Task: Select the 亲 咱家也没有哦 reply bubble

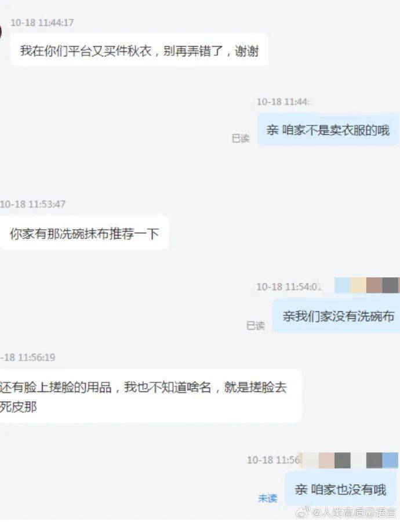Action: [x=341, y=490]
